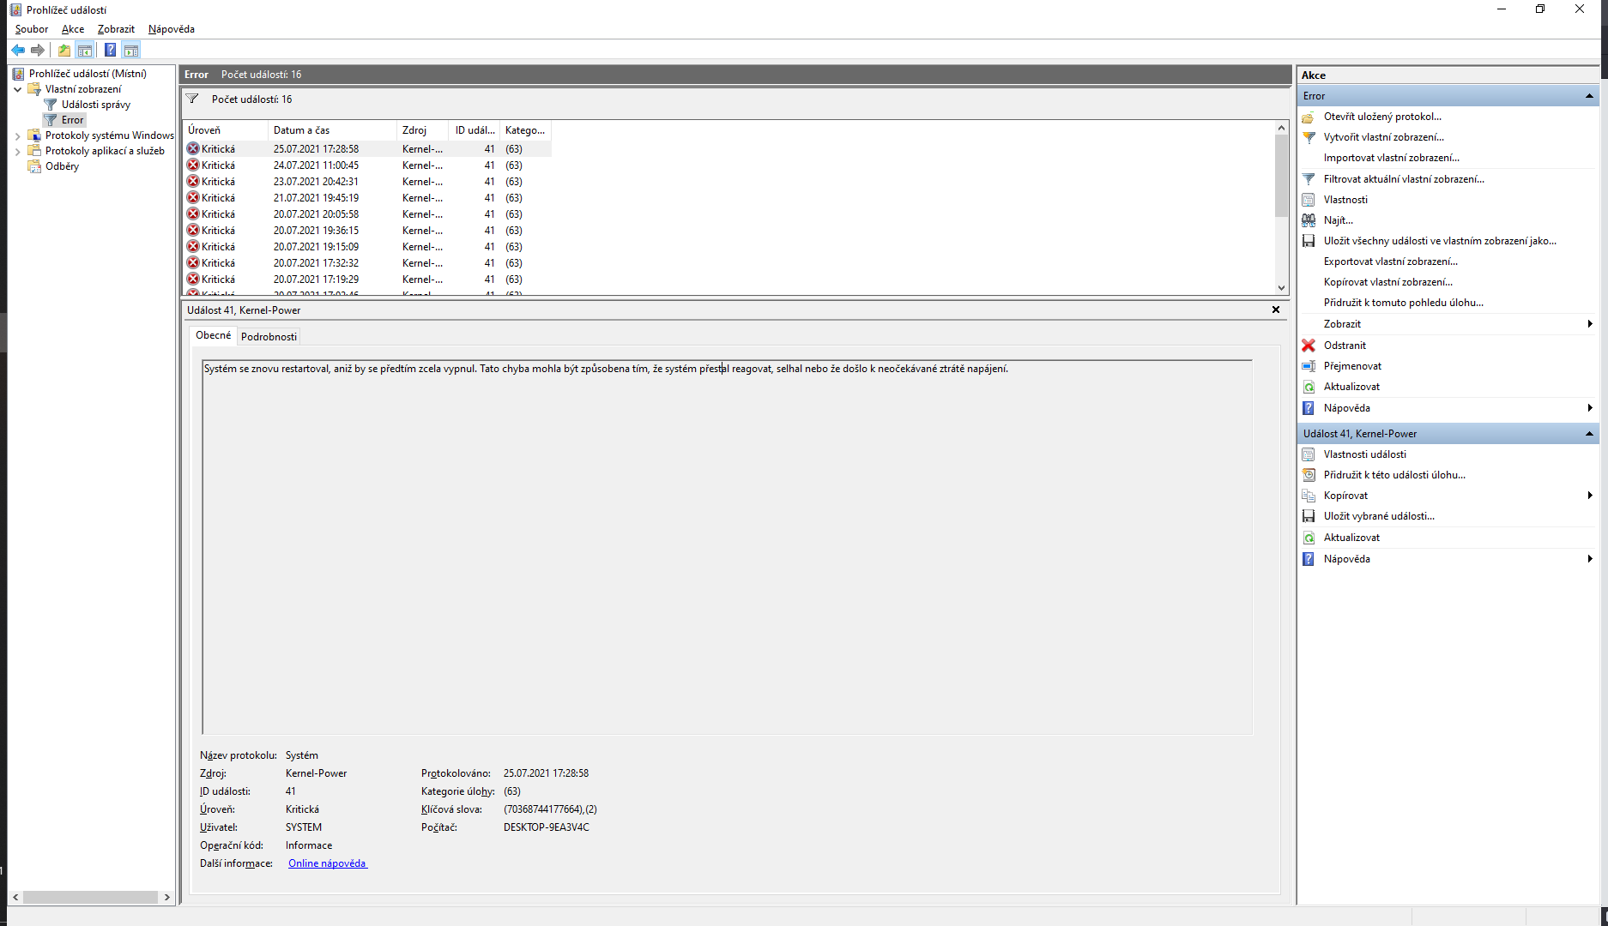Click the back arrow toolbar icon

pos(18,50)
